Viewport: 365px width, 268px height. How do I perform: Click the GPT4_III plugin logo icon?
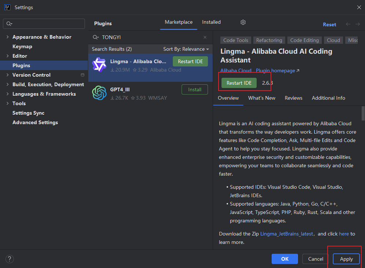click(99, 93)
